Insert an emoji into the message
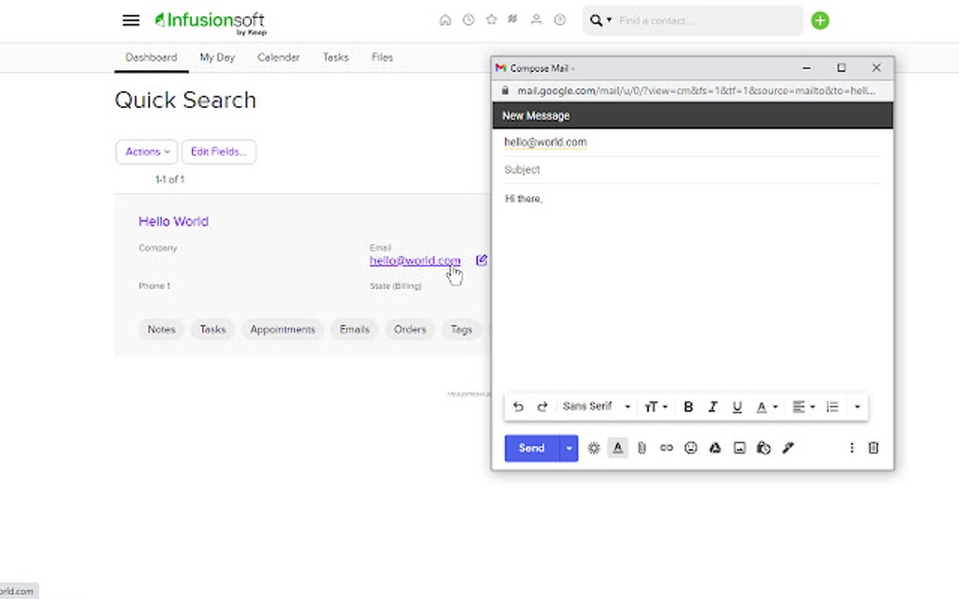This screenshot has width=959, height=599. pos(691,448)
